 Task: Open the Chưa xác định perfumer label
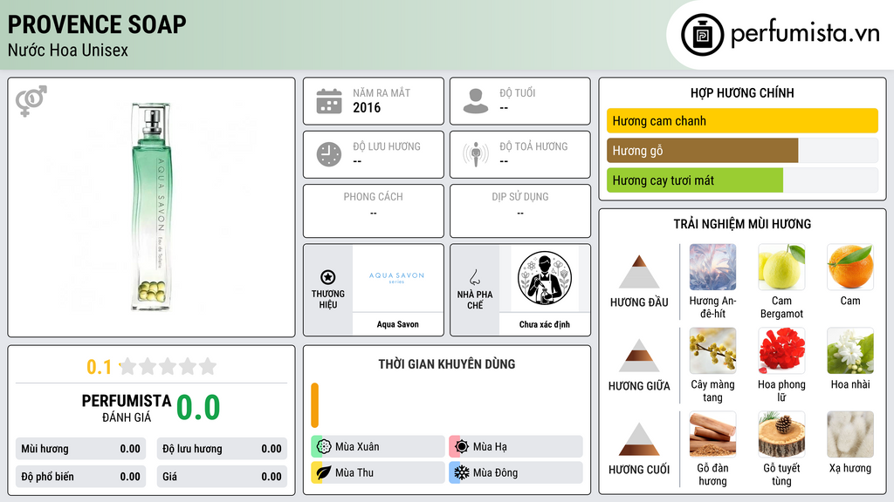[545, 324]
